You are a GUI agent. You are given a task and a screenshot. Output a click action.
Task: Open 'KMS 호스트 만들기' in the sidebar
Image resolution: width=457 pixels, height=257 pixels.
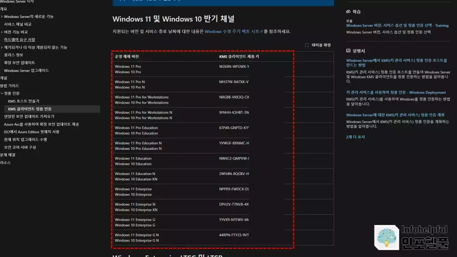[24, 101]
